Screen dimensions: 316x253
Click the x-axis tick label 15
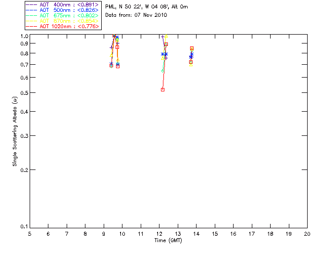pos(215,234)
